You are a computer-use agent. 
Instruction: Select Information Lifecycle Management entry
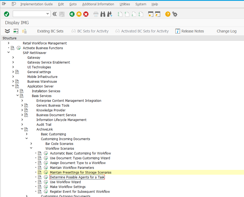click(61, 120)
